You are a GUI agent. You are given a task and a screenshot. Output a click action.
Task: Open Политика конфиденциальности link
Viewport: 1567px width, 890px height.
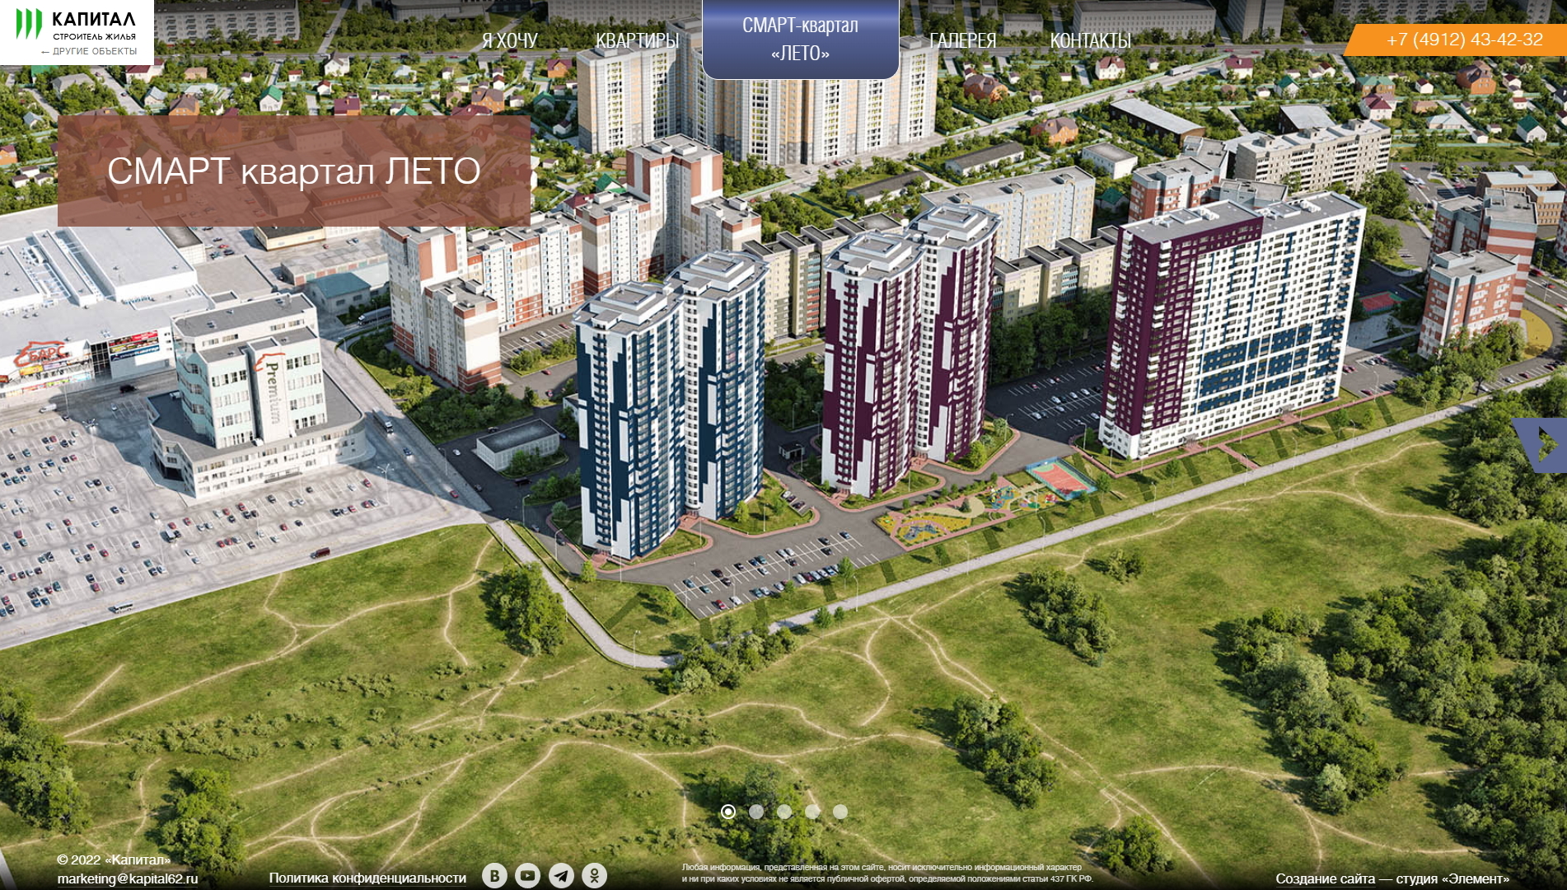(x=367, y=878)
